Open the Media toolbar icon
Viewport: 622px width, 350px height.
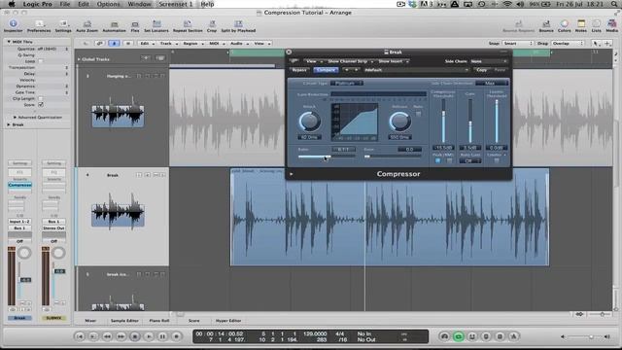611,26
